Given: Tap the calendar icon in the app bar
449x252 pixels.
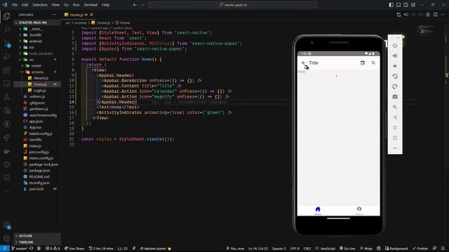Looking at the screenshot, I should point(363,63).
